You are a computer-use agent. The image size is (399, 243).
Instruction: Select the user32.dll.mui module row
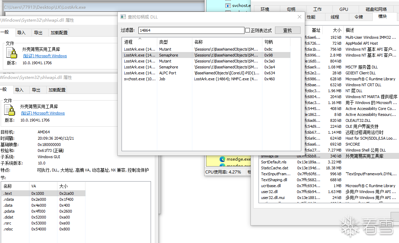click(x=329, y=198)
